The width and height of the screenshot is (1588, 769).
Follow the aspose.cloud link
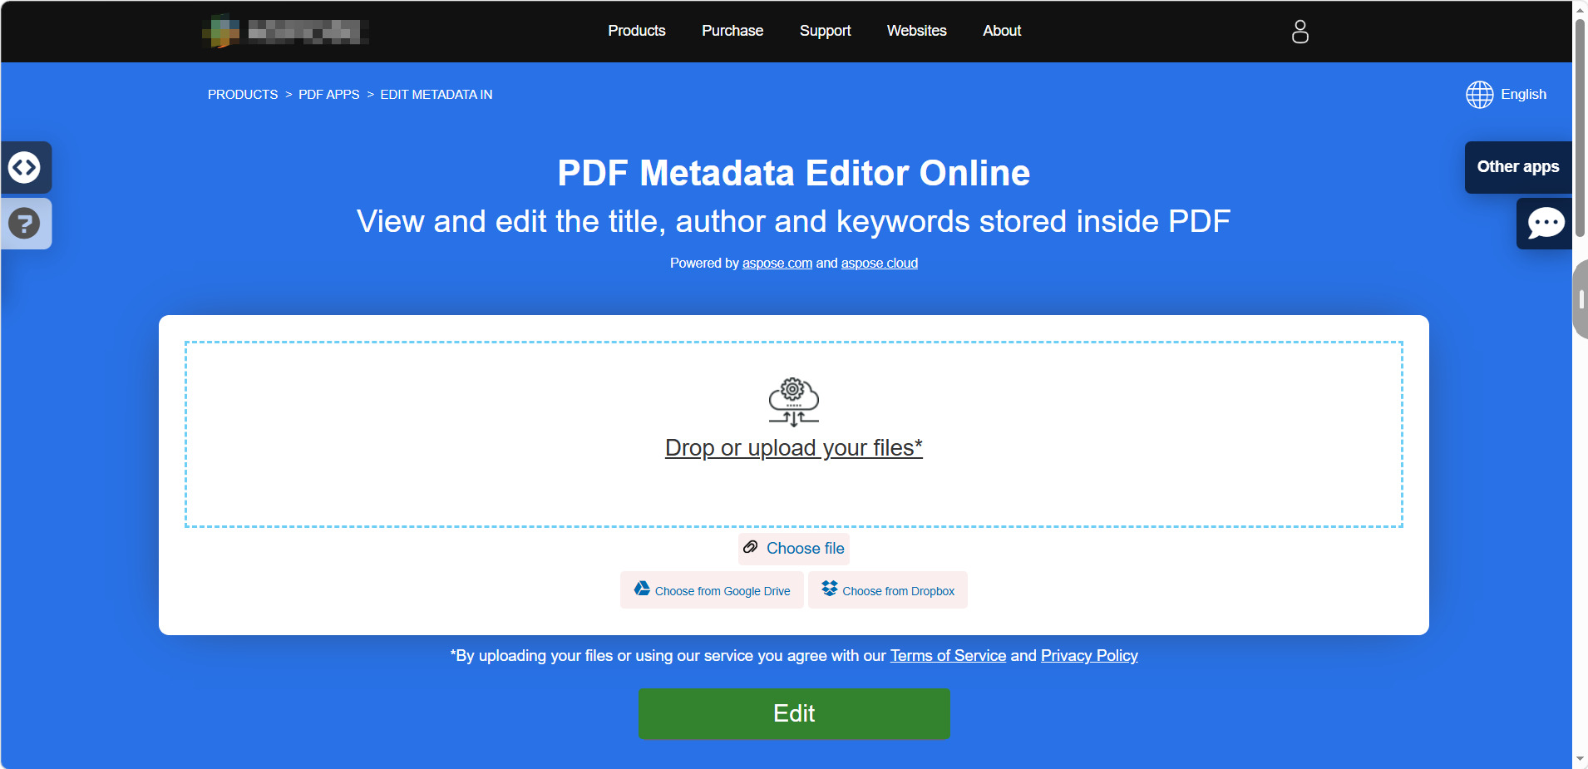[x=880, y=264]
